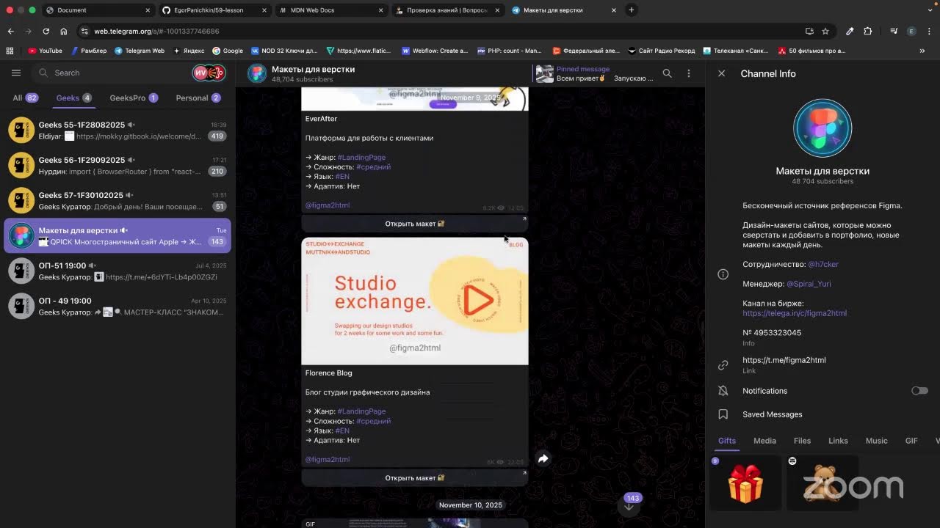Switch to the GeeksPro folder tab
Viewport: 940px width, 528px height.
pyautogui.click(x=134, y=98)
